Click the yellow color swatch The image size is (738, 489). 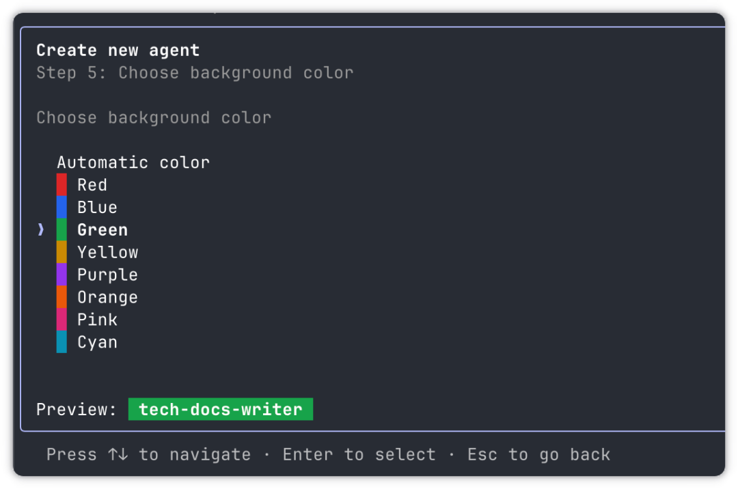click(61, 252)
